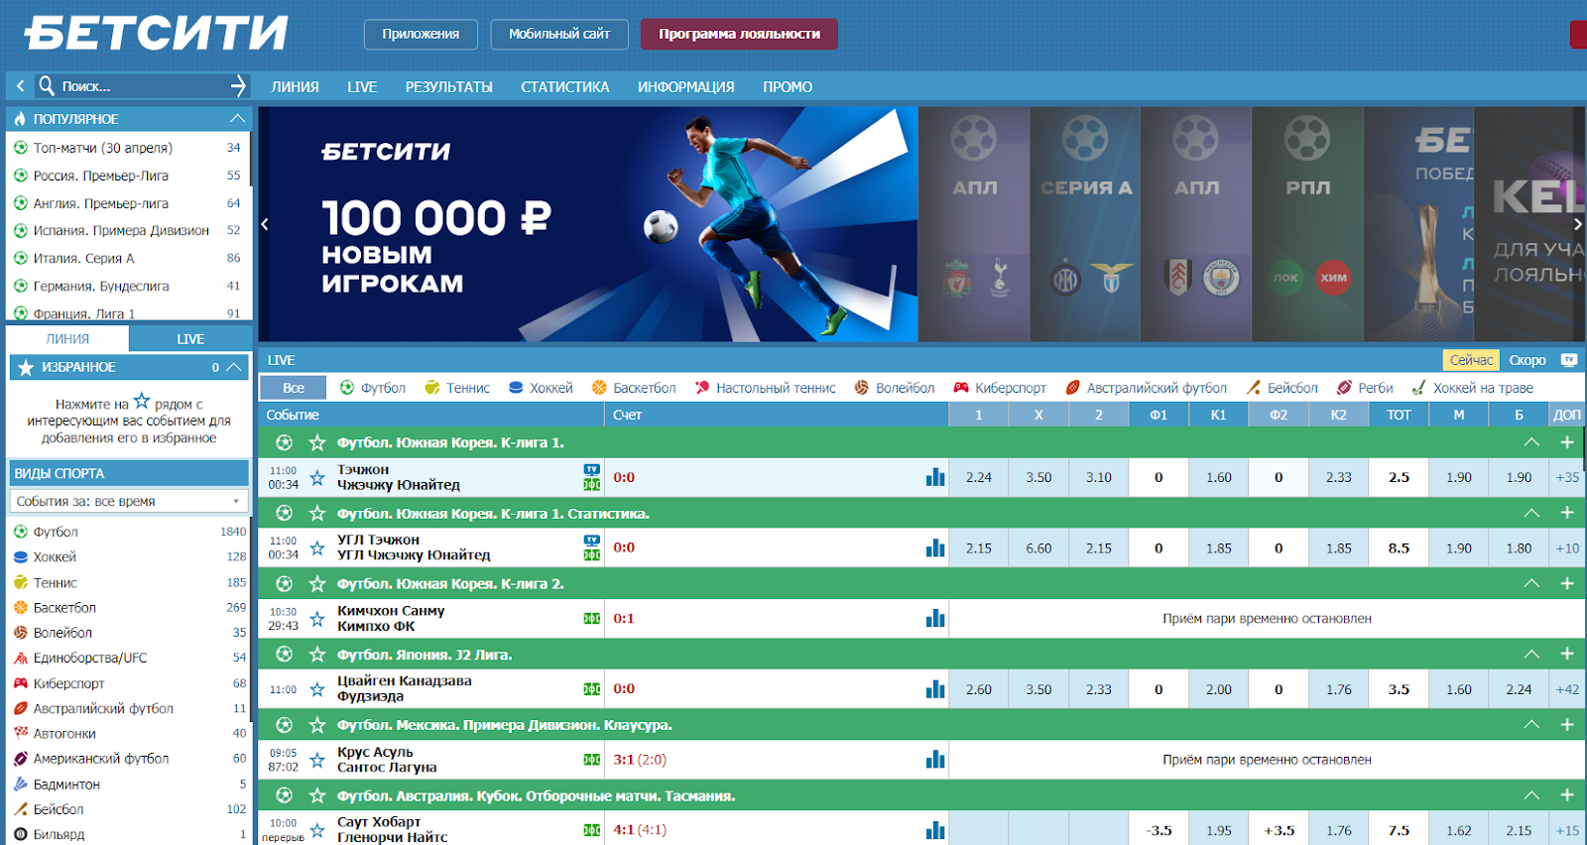Screen dimensions: 1587x845
Task: Collapse the ИЗБРАННОЕ section
Action: pyautogui.click(x=234, y=367)
